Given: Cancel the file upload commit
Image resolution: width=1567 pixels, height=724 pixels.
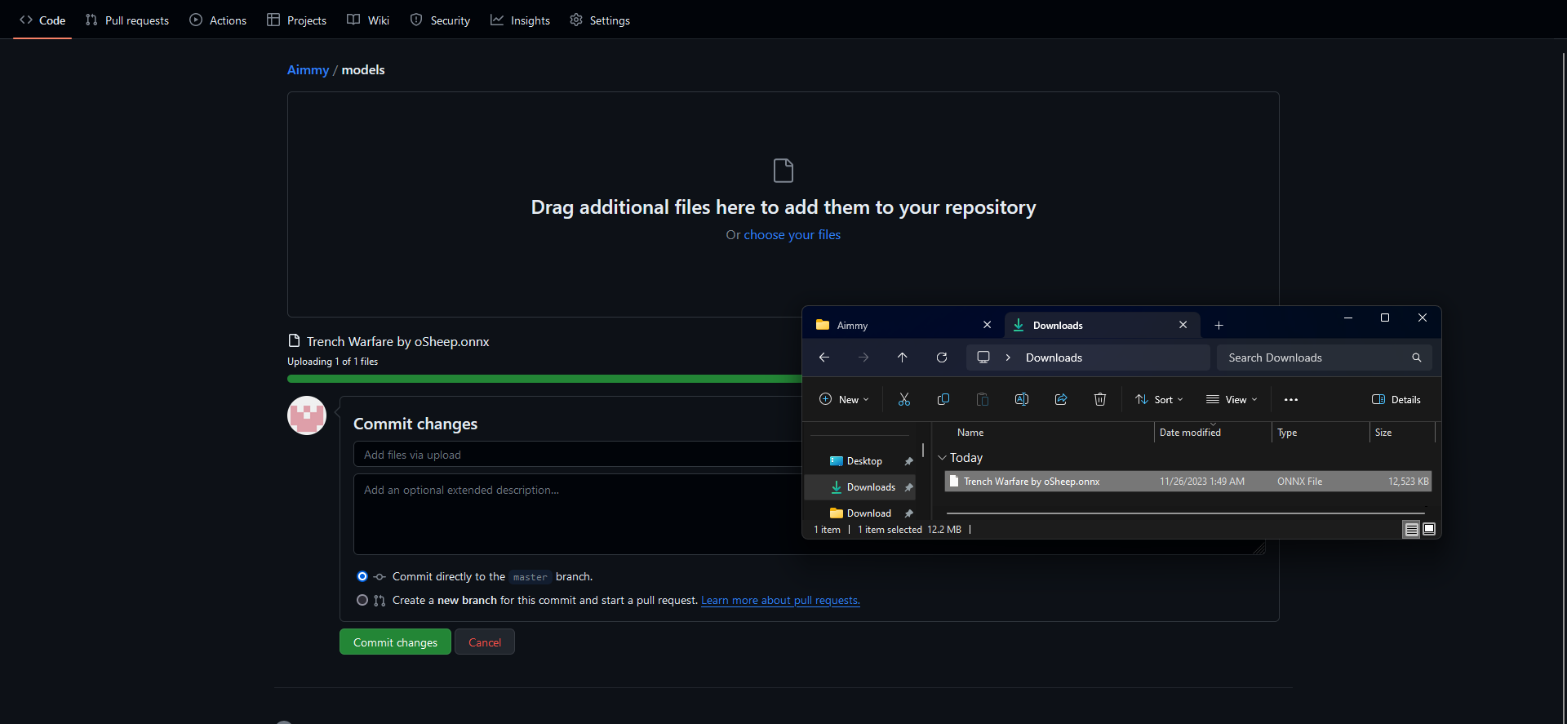Looking at the screenshot, I should [x=485, y=642].
